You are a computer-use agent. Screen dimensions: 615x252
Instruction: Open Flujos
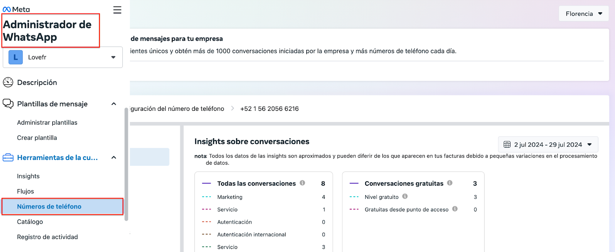coord(25,191)
